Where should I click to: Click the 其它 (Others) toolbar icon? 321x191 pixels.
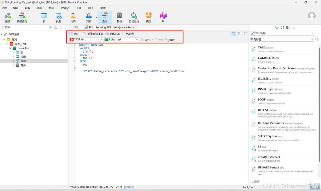(89, 18)
